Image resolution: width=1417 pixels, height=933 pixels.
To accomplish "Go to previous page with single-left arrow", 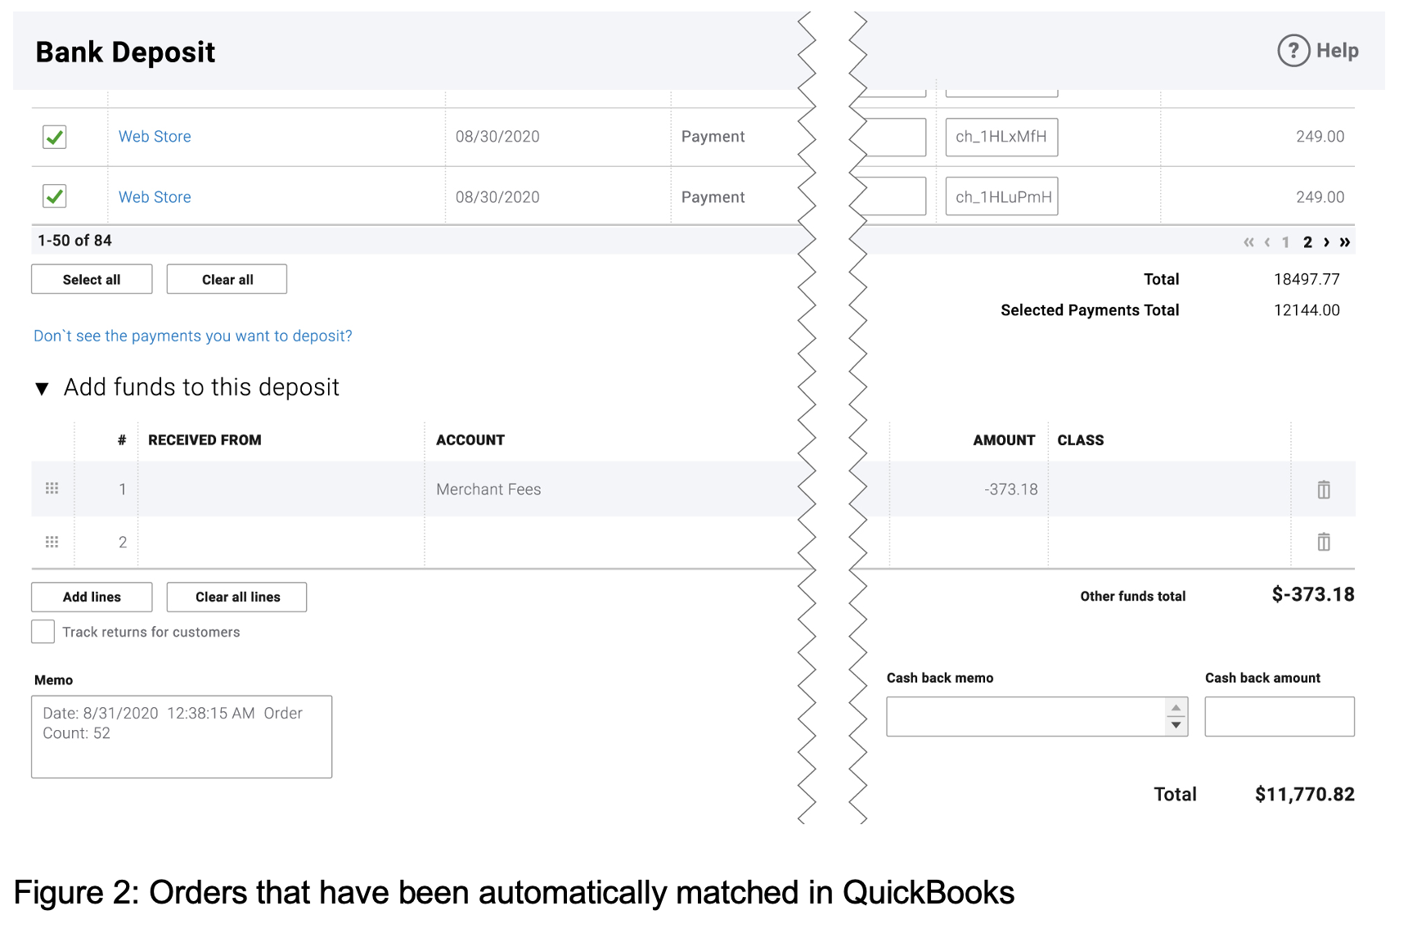I will tap(1267, 242).
